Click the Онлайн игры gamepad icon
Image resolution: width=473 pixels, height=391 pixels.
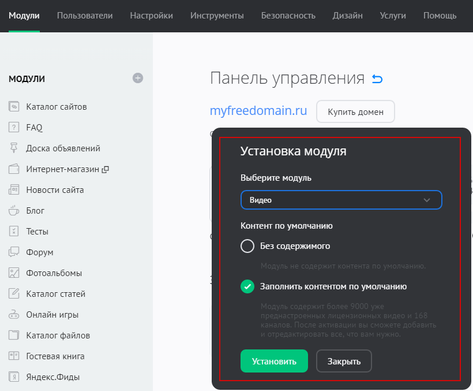[x=14, y=315]
